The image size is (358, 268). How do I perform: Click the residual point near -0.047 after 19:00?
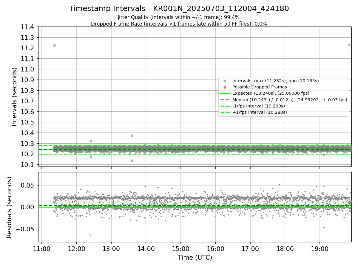(x=324, y=227)
